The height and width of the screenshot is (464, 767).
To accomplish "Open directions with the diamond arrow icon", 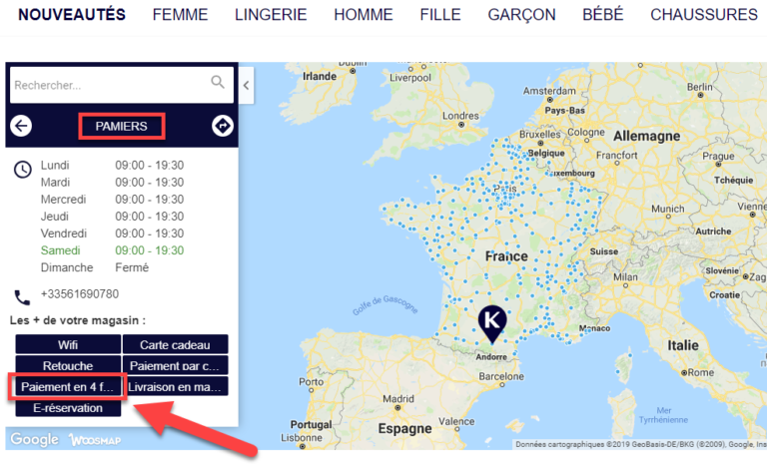I will click(223, 126).
